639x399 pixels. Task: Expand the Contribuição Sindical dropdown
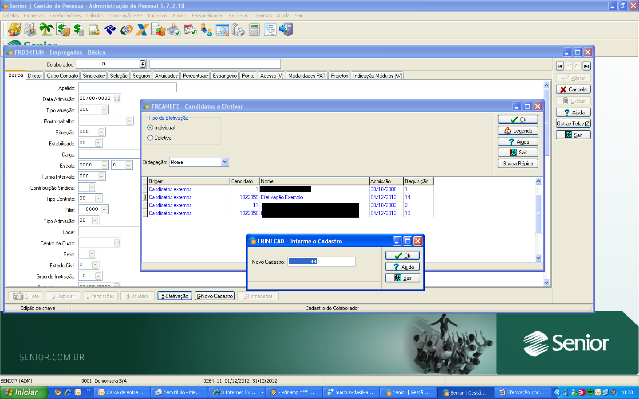pyautogui.click(x=92, y=188)
